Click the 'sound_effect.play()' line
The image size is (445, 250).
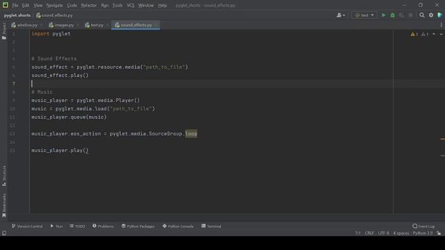point(60,76)
